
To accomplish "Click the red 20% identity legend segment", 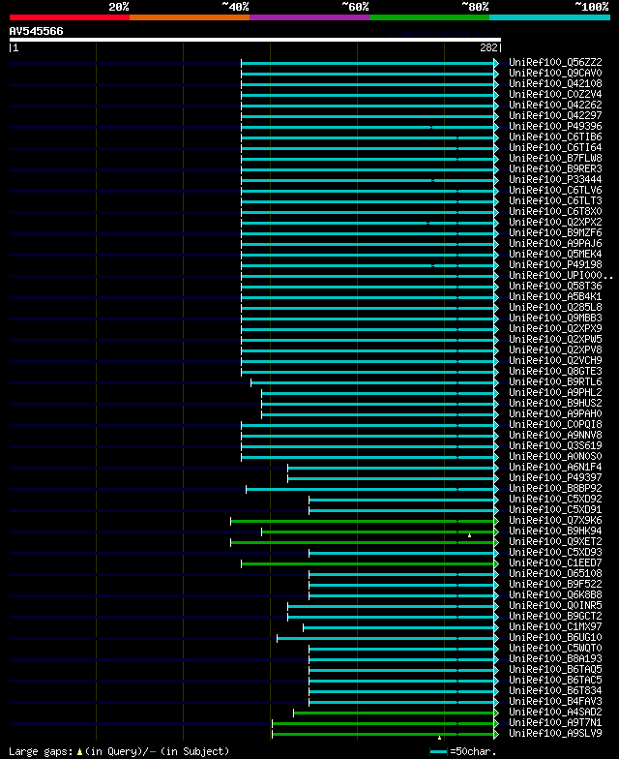I will coord(70,17).
